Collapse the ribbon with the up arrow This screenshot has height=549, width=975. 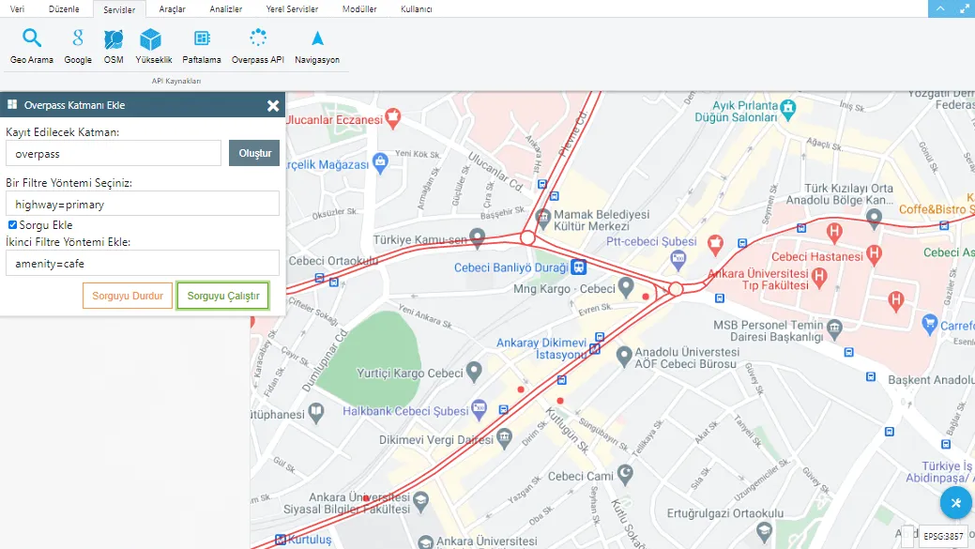pos(940,8)
